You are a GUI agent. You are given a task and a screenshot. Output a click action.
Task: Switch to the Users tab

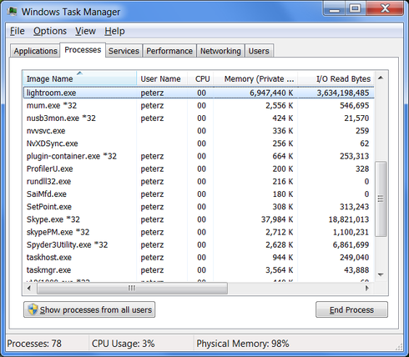[259, 51]
